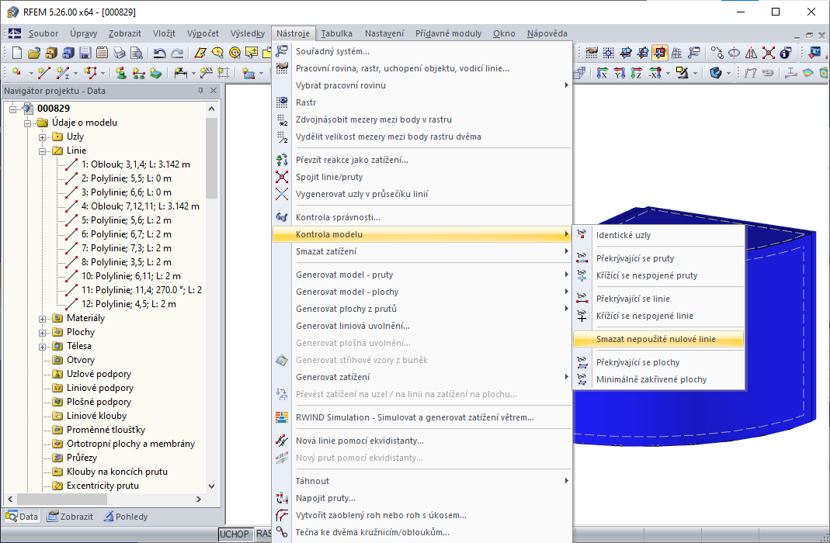
Task: Open the dropdown arrow next to new node tool
Action: [31, 73]
